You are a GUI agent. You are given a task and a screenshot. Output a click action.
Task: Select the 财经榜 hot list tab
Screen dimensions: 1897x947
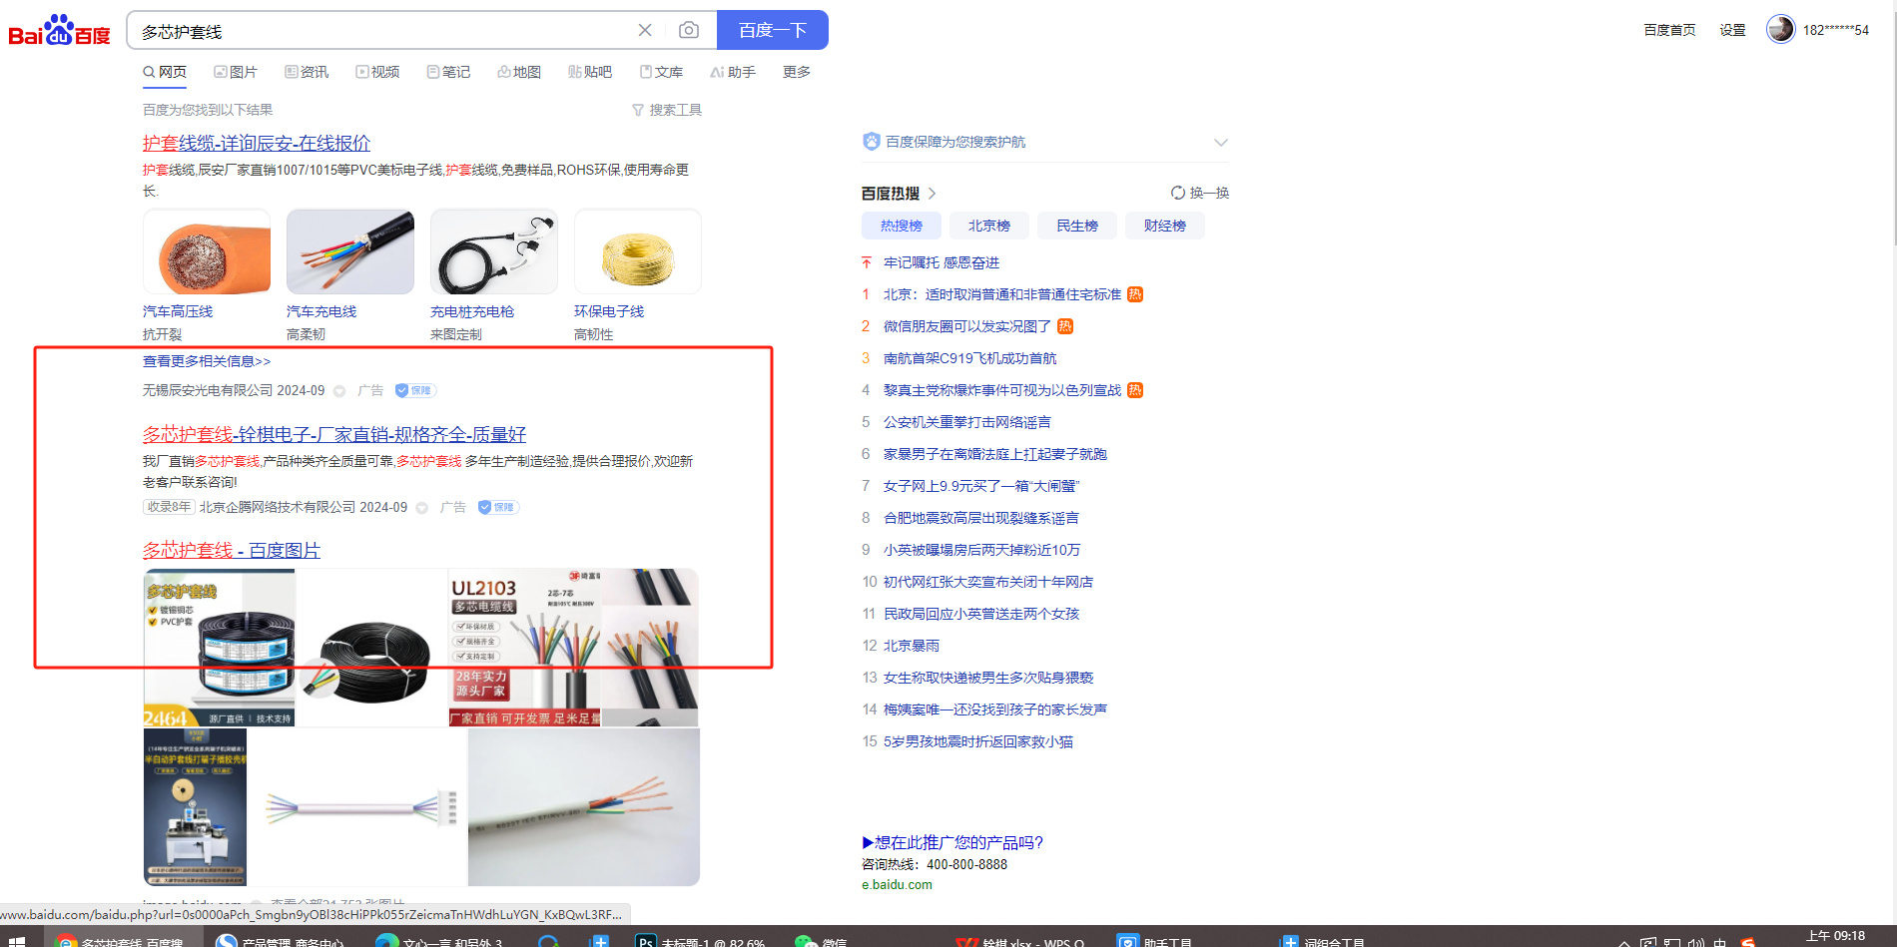pos(1164,226)
